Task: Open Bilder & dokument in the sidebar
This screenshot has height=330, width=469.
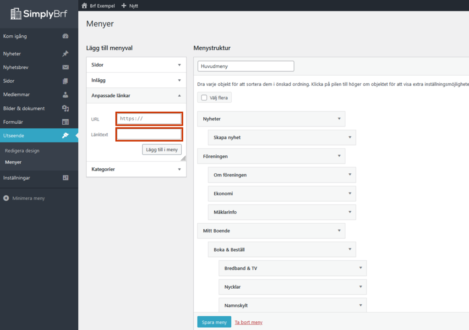Action: [39, 109]
